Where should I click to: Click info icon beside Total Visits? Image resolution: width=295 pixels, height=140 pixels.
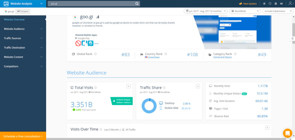(x=96, y=87)
